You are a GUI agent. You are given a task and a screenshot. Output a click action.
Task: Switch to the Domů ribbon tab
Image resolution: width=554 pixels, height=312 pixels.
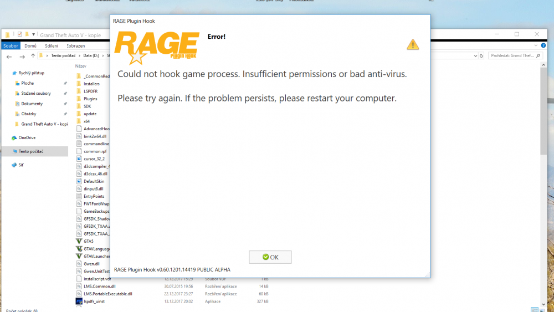point(30,45)
